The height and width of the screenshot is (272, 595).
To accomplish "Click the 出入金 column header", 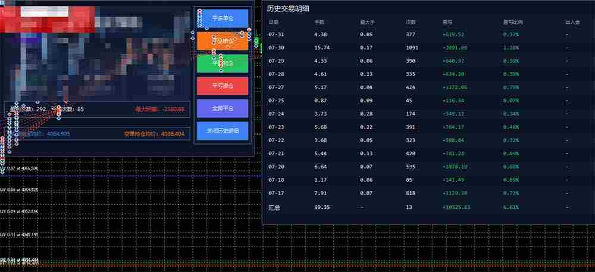I will (572, 22).
